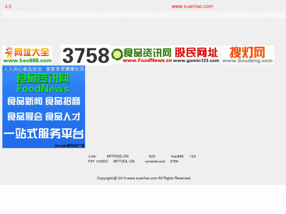Click the Copyright 2010 suanliao.com line
Screen dimensions: 286x214
pos(144,178)
